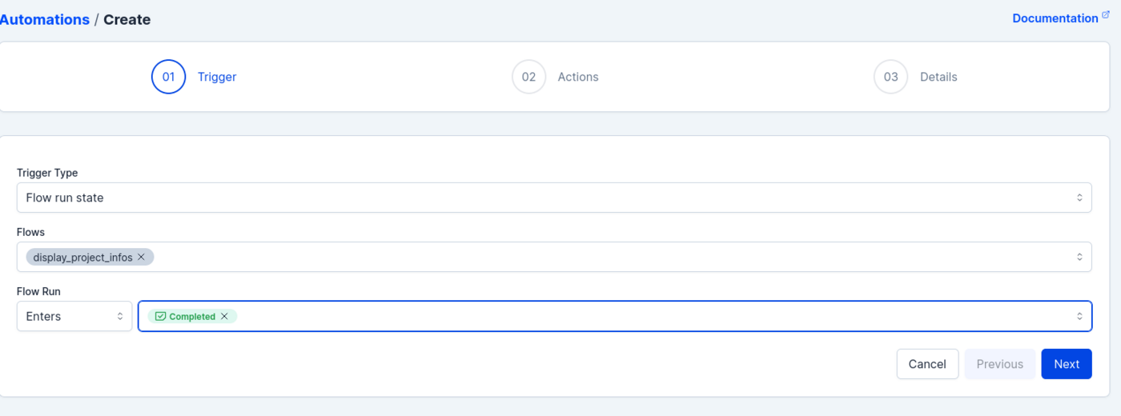Expand the flow run states chevron

[x=1079, y=316]
